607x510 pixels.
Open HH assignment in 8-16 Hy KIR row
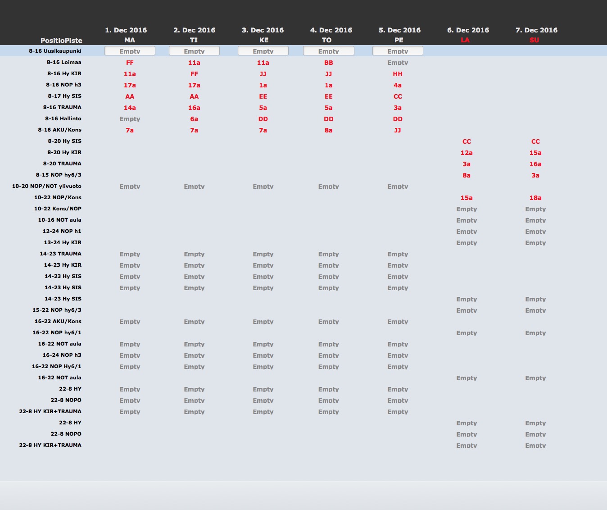[398, 74]
